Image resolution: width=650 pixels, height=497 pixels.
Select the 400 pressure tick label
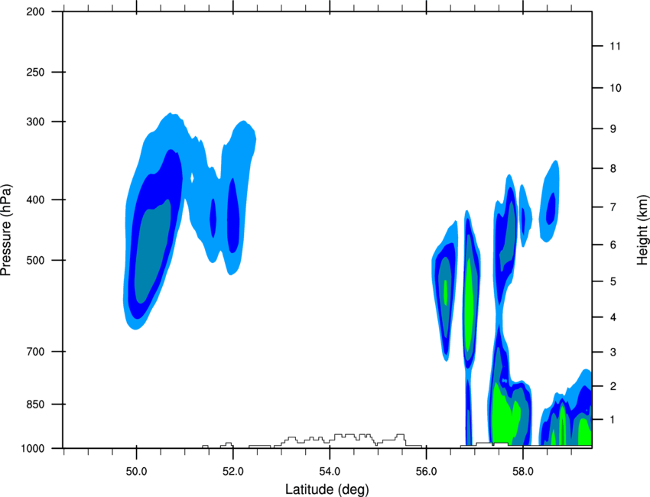click(x=35, y=200)
